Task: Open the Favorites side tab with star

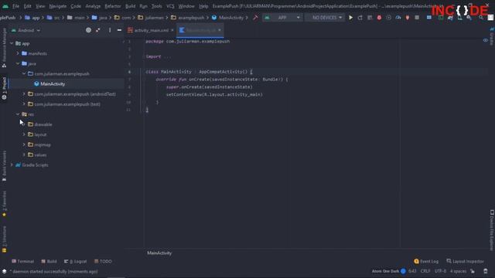Action: (4, 204)
